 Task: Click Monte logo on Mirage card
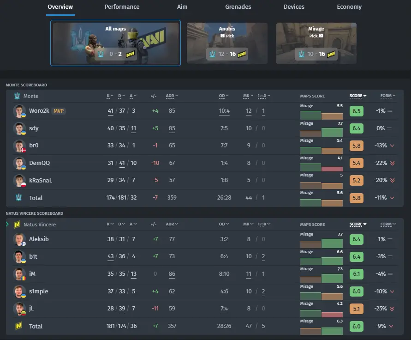[301, 54]
